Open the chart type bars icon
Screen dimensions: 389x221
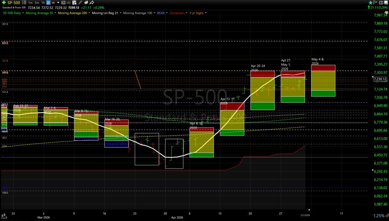coord(68,3)
